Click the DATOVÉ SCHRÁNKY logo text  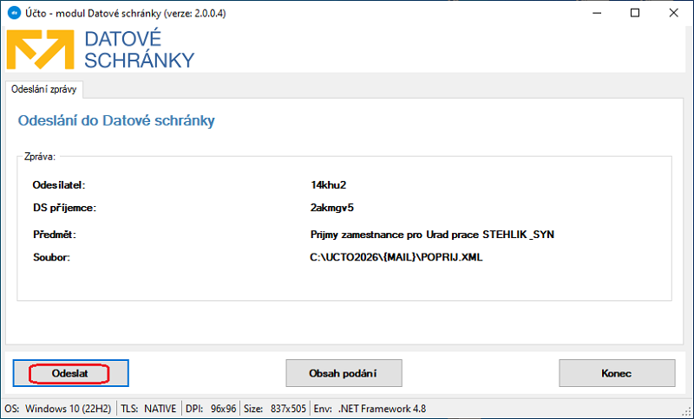point(140,50)
